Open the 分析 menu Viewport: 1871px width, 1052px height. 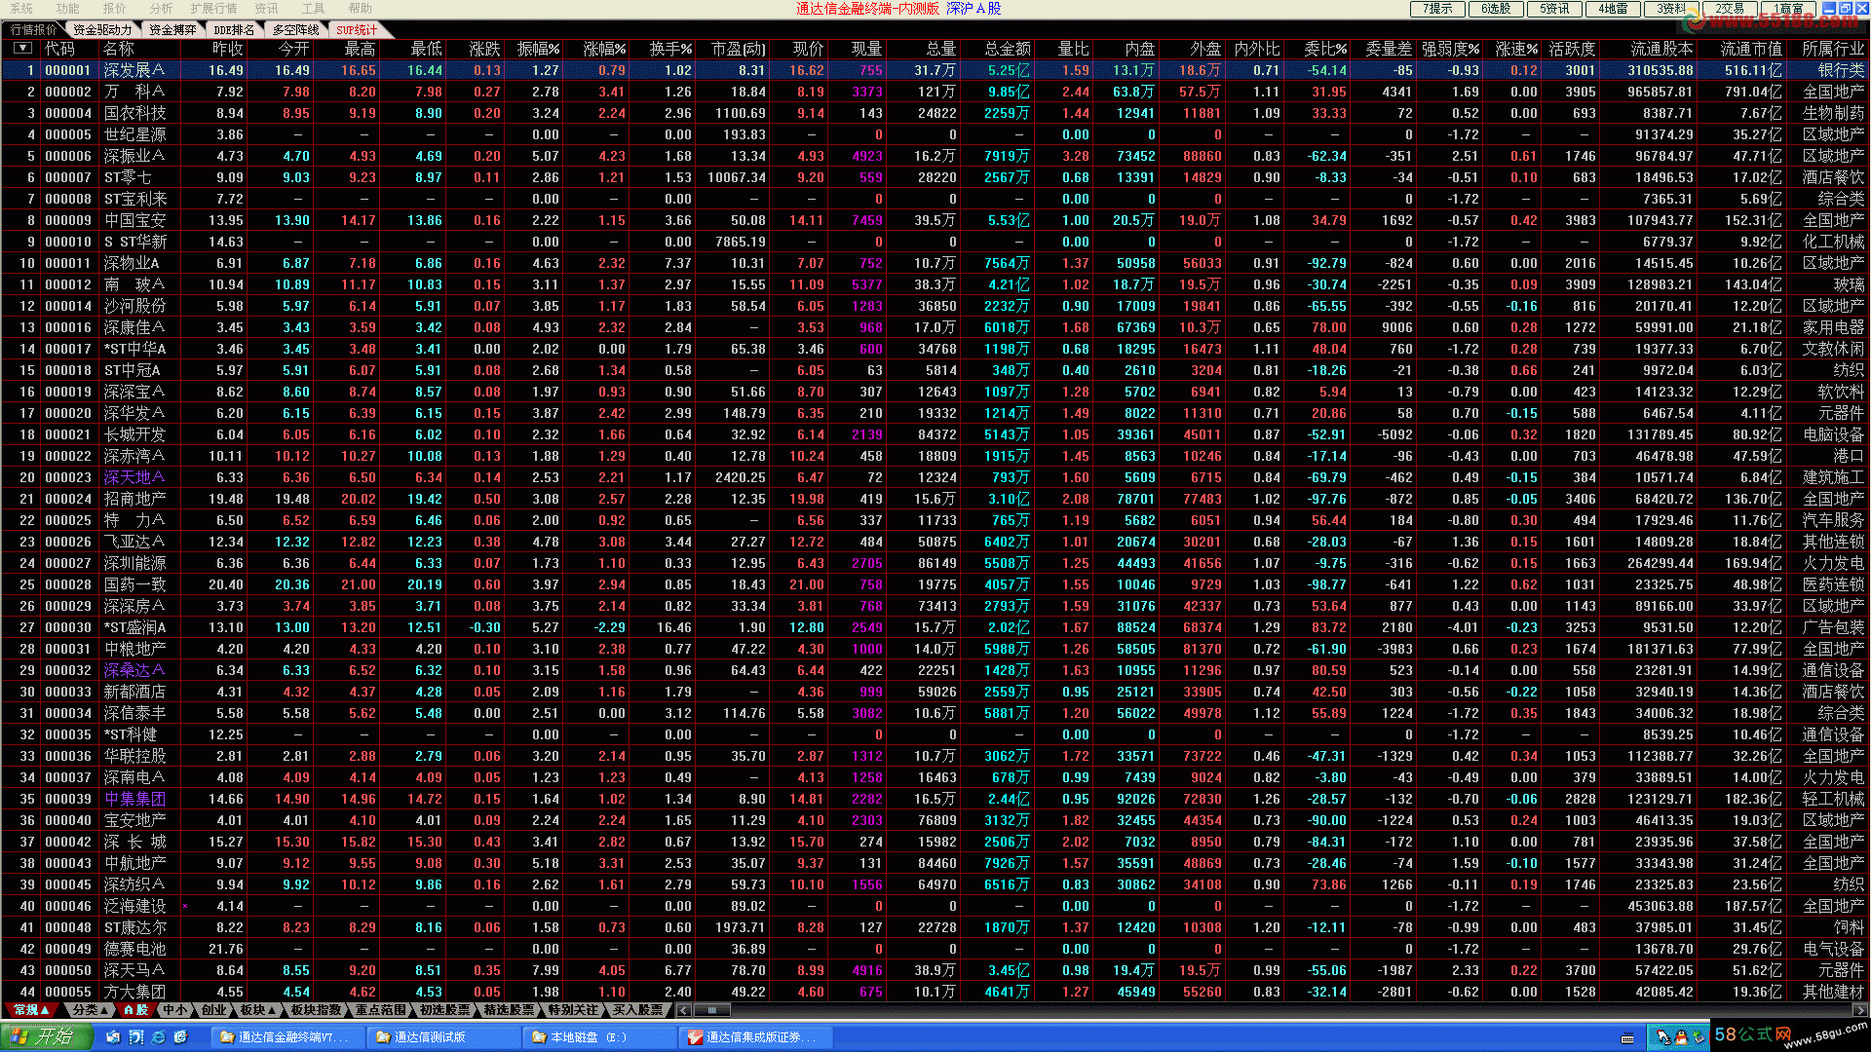(x=161, y=8)
